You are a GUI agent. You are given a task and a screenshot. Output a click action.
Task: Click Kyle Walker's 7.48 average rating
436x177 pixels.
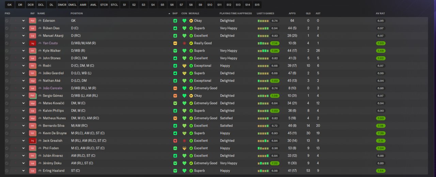click(380, 51)
